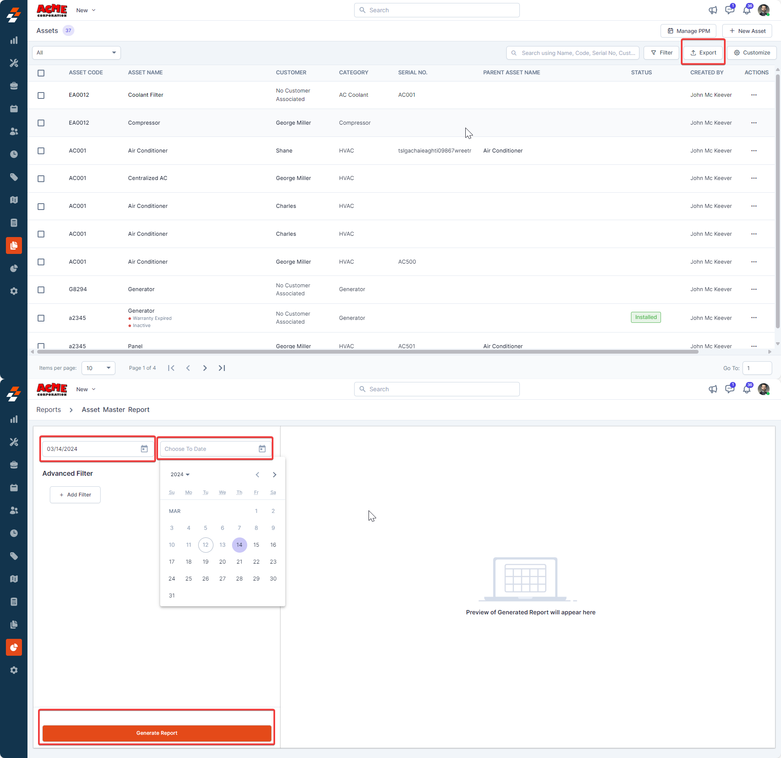
Task: Open reports pie chart icon in upper sidebar
Action: pyautogui.click(x=14, y=269)
